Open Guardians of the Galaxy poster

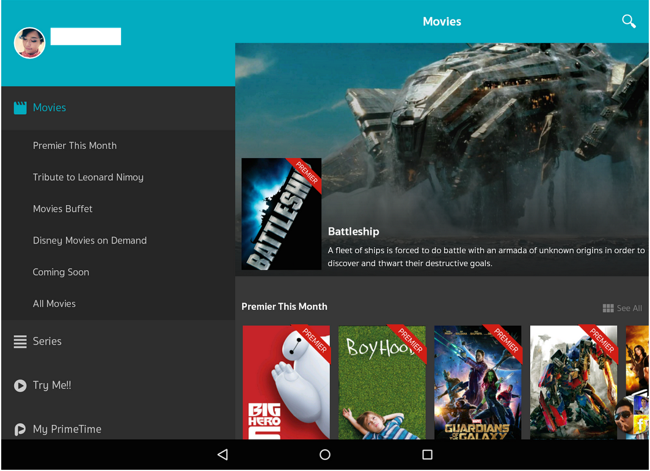click(478, 383)
